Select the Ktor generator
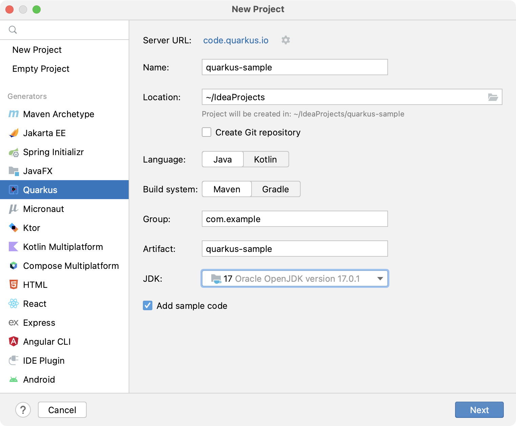This screenshot has height=426, width=516. click(64, 228)
